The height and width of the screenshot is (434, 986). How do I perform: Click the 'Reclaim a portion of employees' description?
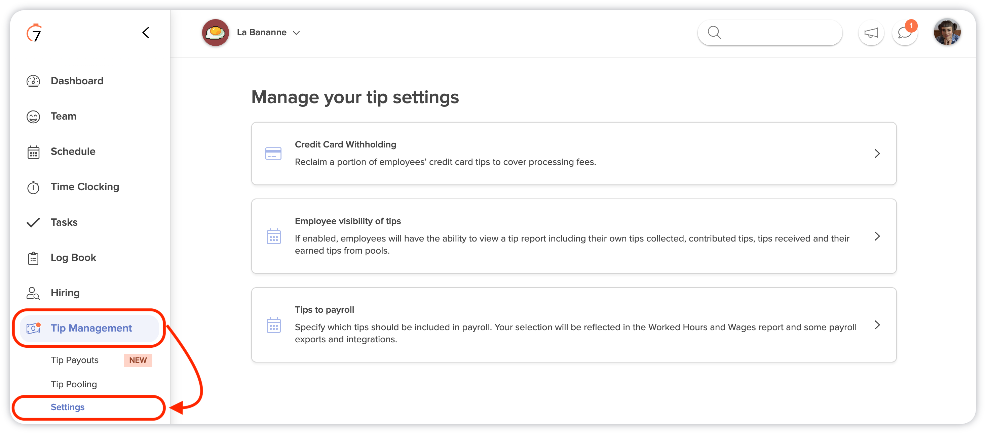(445, 162)
